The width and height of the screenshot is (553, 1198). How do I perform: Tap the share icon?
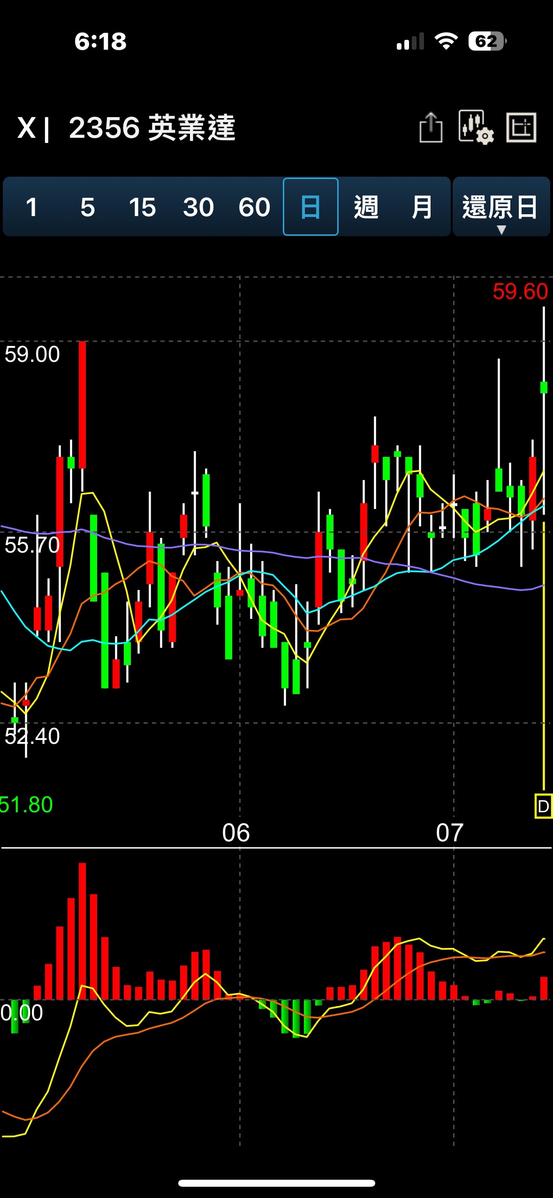pos(431,127)
